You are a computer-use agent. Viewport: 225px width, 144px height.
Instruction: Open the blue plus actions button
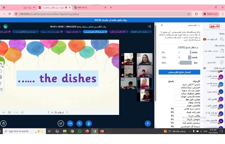[x=148, y=123]
